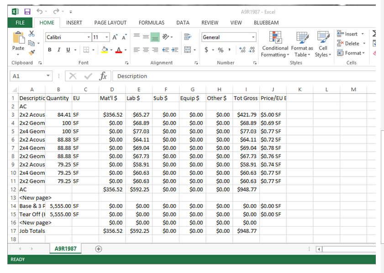384x273 pixels.
Task: Select the Format Painter brush
Action: point(32,52)
